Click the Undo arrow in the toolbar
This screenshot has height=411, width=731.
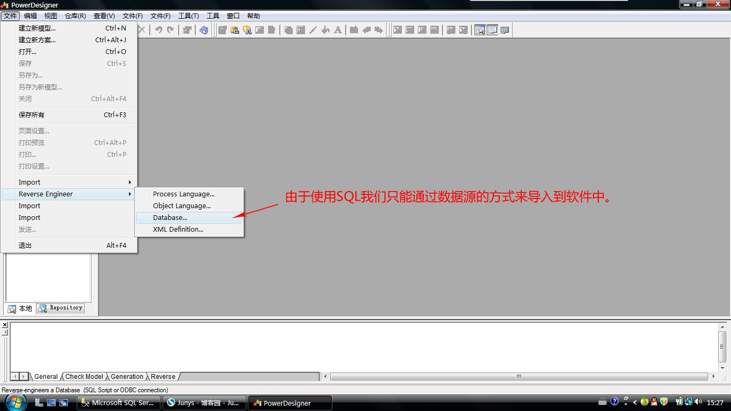[158, 30]
